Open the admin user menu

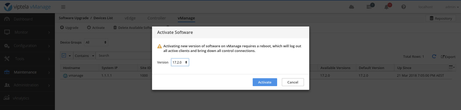coord(452,7)
